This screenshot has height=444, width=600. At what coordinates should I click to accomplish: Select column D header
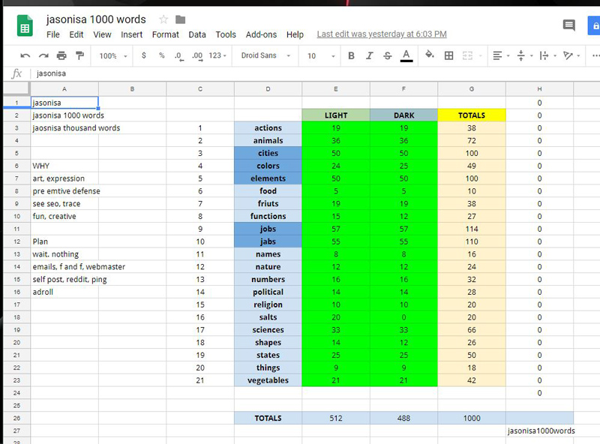[268, 88]
